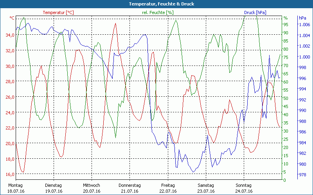Viewport: 313px width, 195px height.
Task: Click the Sonntag day label
Action: 243,185
